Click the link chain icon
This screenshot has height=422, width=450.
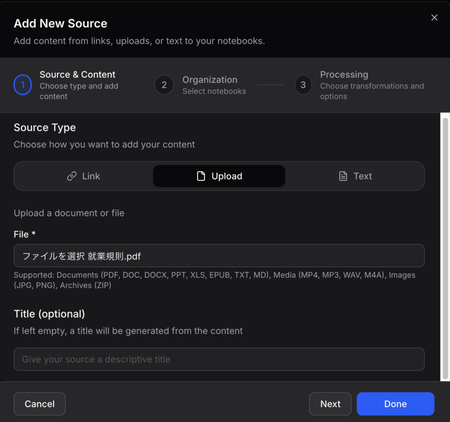point(72,177)
